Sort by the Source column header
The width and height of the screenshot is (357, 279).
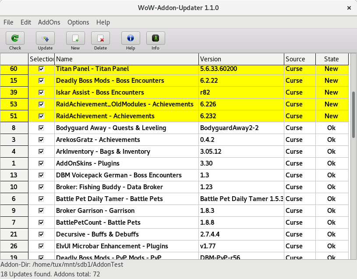300,59
